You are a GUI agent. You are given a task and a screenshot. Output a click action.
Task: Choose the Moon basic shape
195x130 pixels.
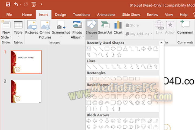(x=144, y=103)
